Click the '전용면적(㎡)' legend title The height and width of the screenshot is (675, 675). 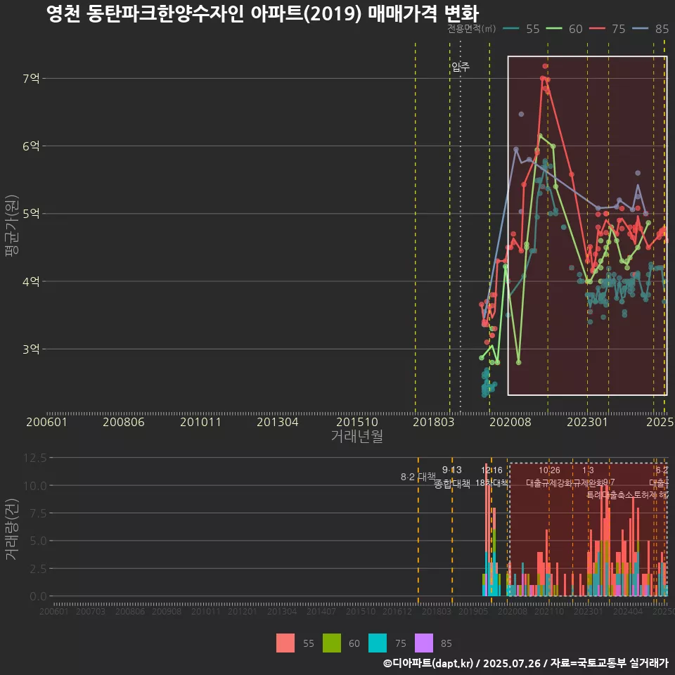[471, 29]
